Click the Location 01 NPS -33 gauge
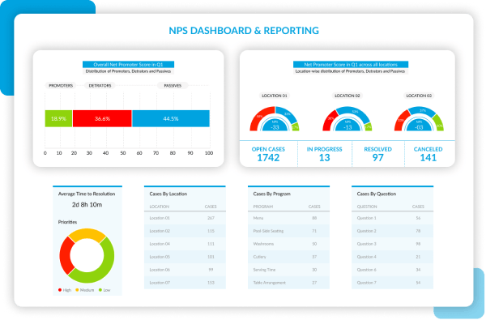This screenshot has height=320, width=486. (x=275, y=119)
